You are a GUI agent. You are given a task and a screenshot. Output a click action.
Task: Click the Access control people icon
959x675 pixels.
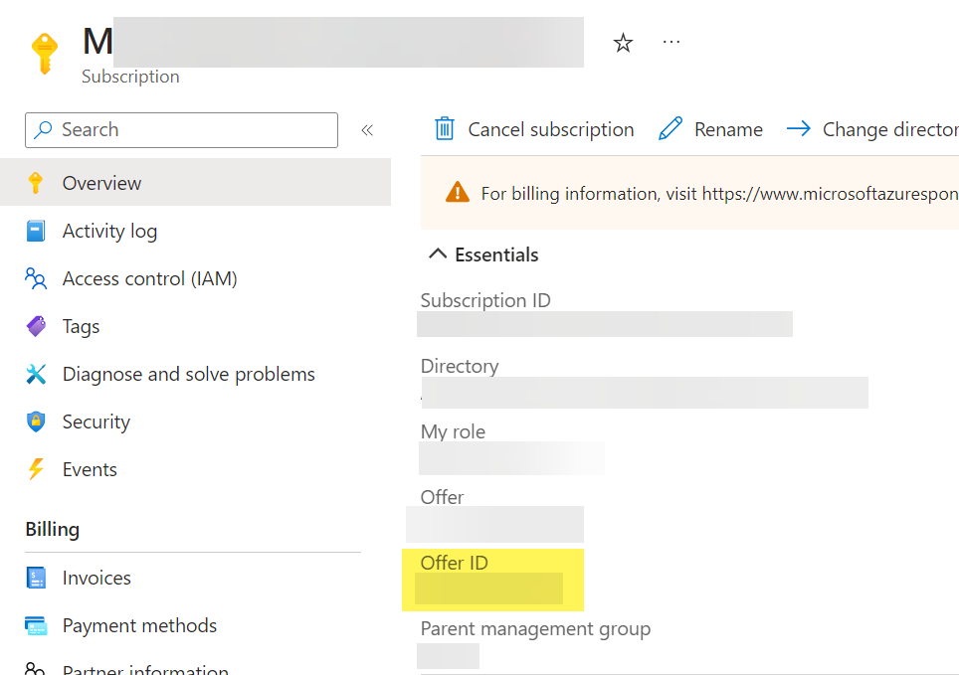(36, 278)
